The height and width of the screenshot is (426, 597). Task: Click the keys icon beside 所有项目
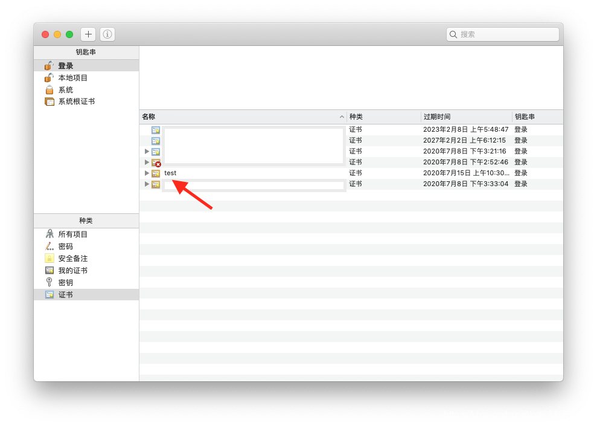(49, 234)
